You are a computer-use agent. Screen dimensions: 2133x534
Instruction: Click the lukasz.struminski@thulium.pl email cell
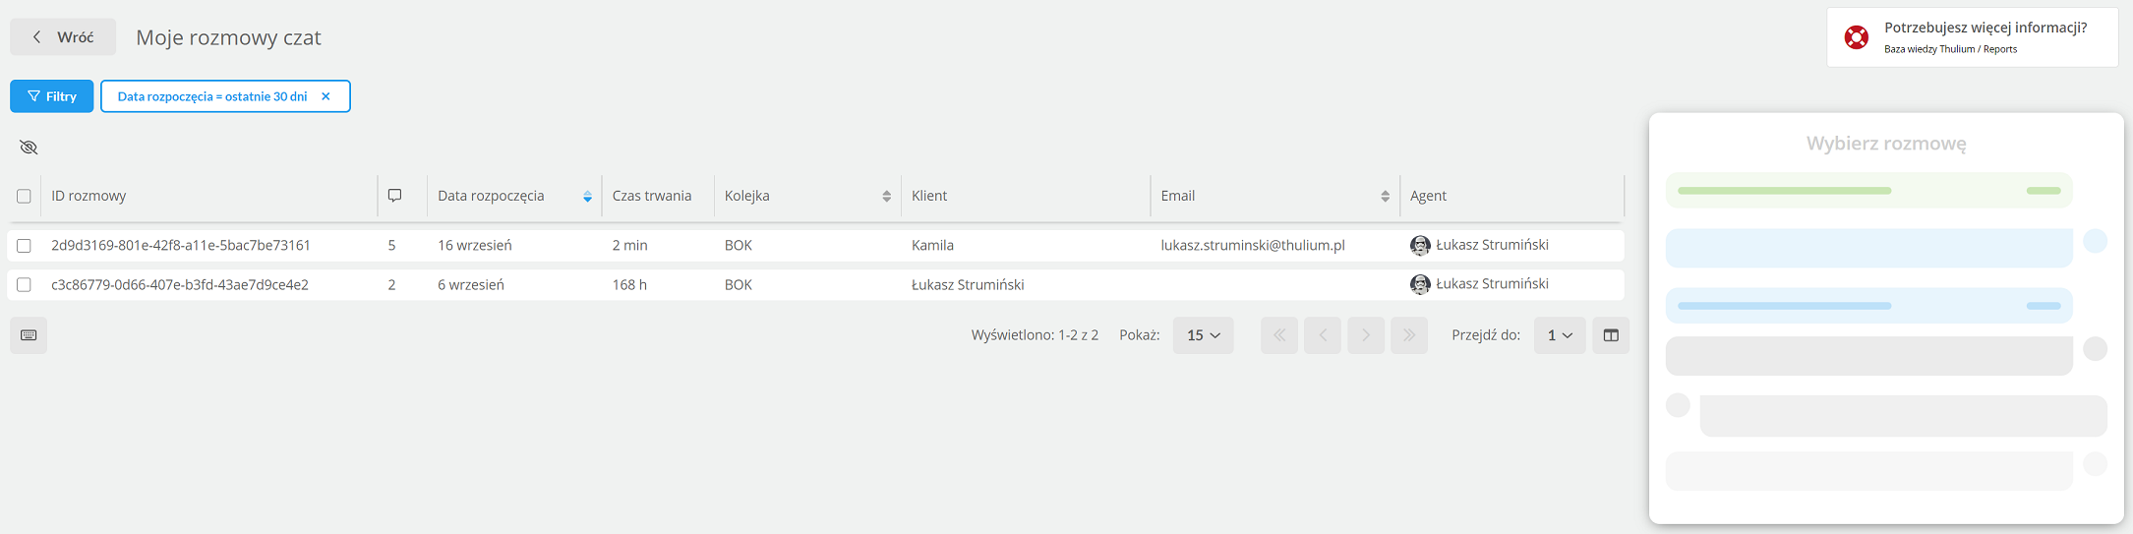pos(1252,245)
